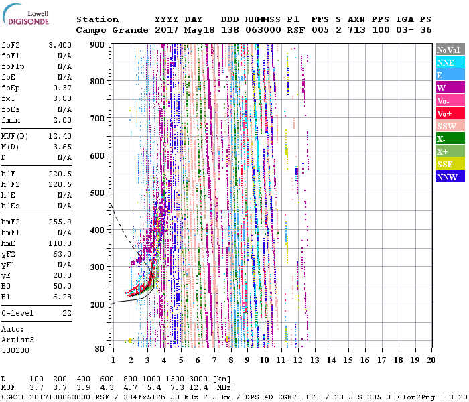Click the Campo Grande station name
Image resolution: width=469 pixels, height=402 pixels.
(x=112, y=30)
